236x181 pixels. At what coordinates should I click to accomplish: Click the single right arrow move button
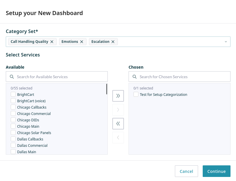(118, 110)
